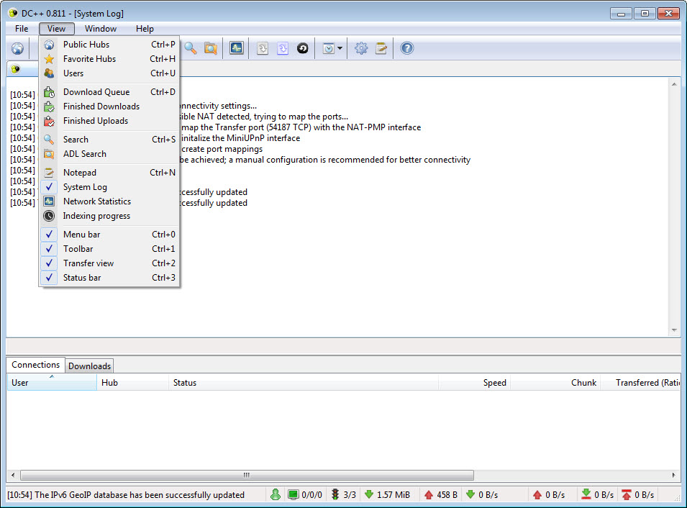Click the horizontal scrollbar left arrow
687x508 pixels.
point(13,475)
